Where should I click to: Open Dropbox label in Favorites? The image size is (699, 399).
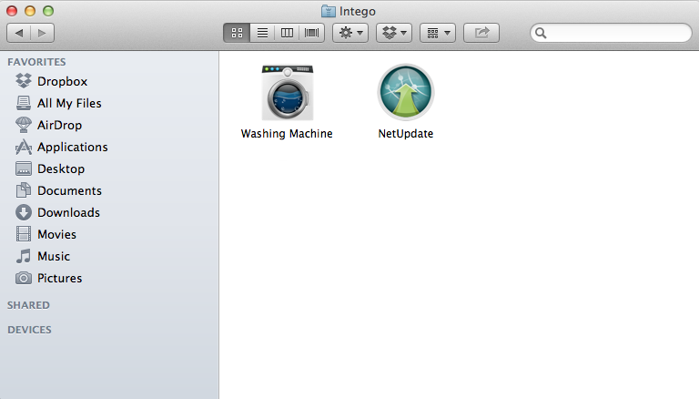[63, 81]
